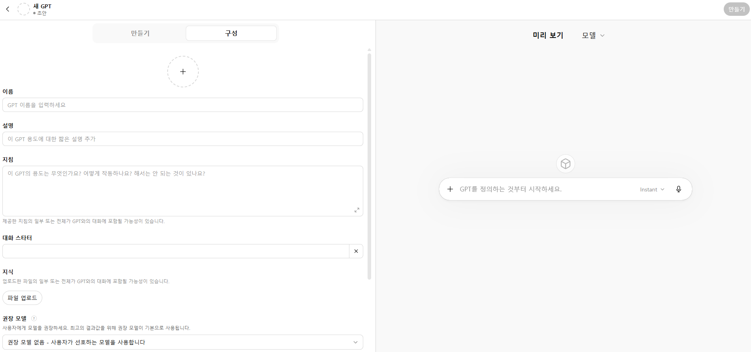The image size is (751, 352).
Task: Click the 대화 스타터 input field
Action: (x=176, y=251)
